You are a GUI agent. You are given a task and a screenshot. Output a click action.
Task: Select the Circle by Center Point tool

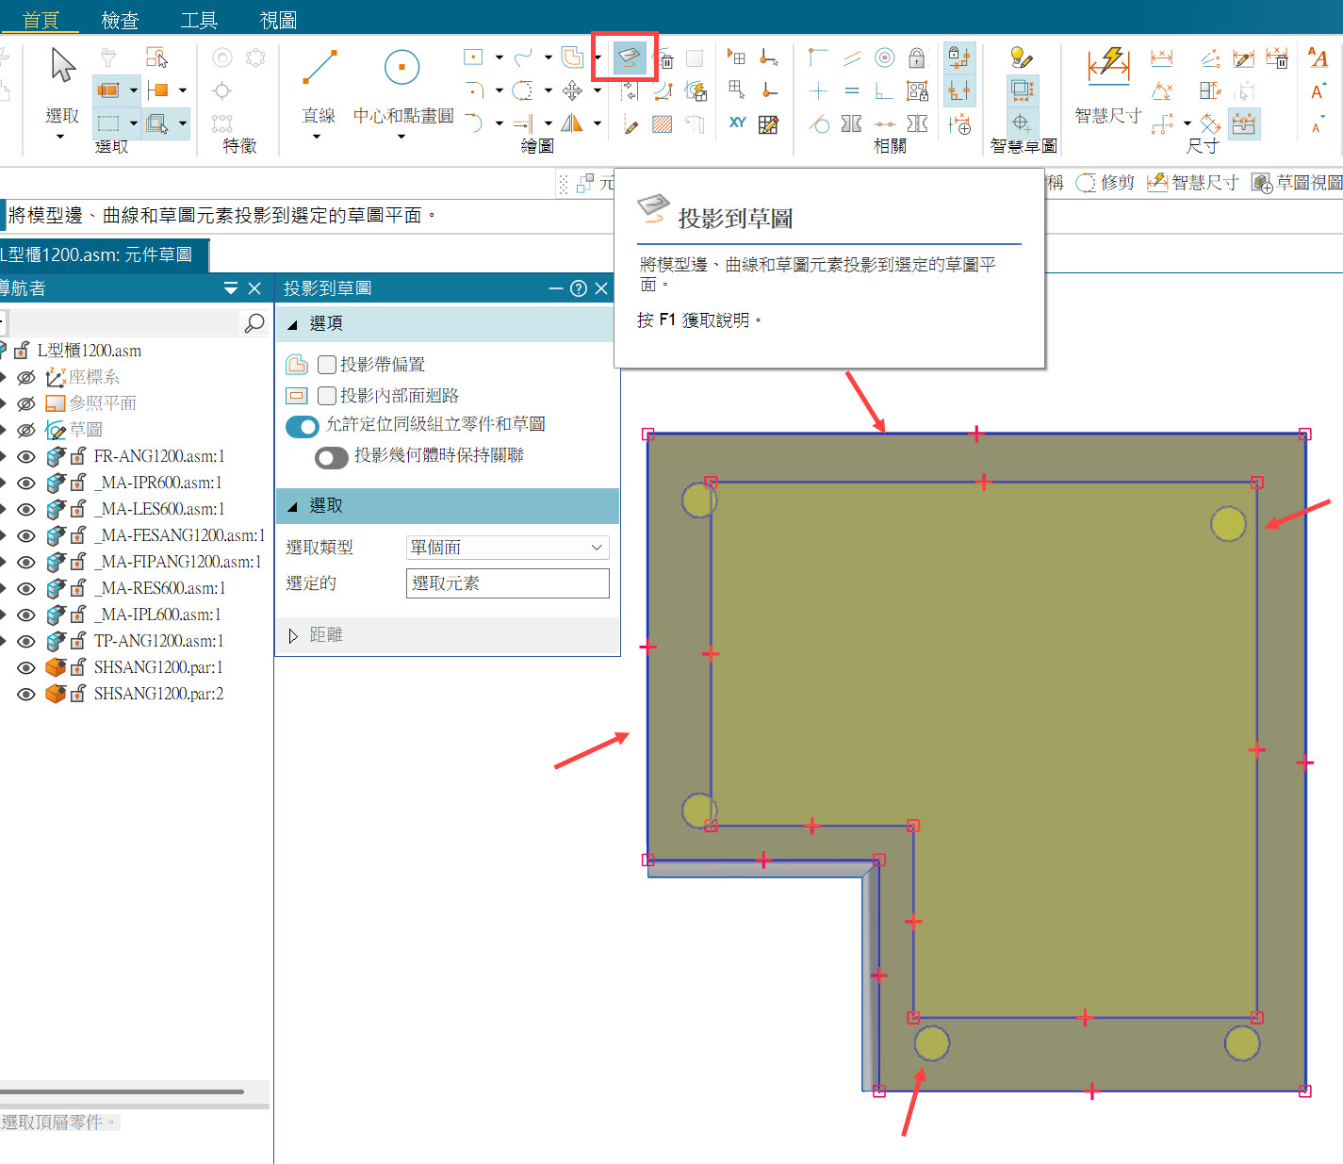(402, 68)
